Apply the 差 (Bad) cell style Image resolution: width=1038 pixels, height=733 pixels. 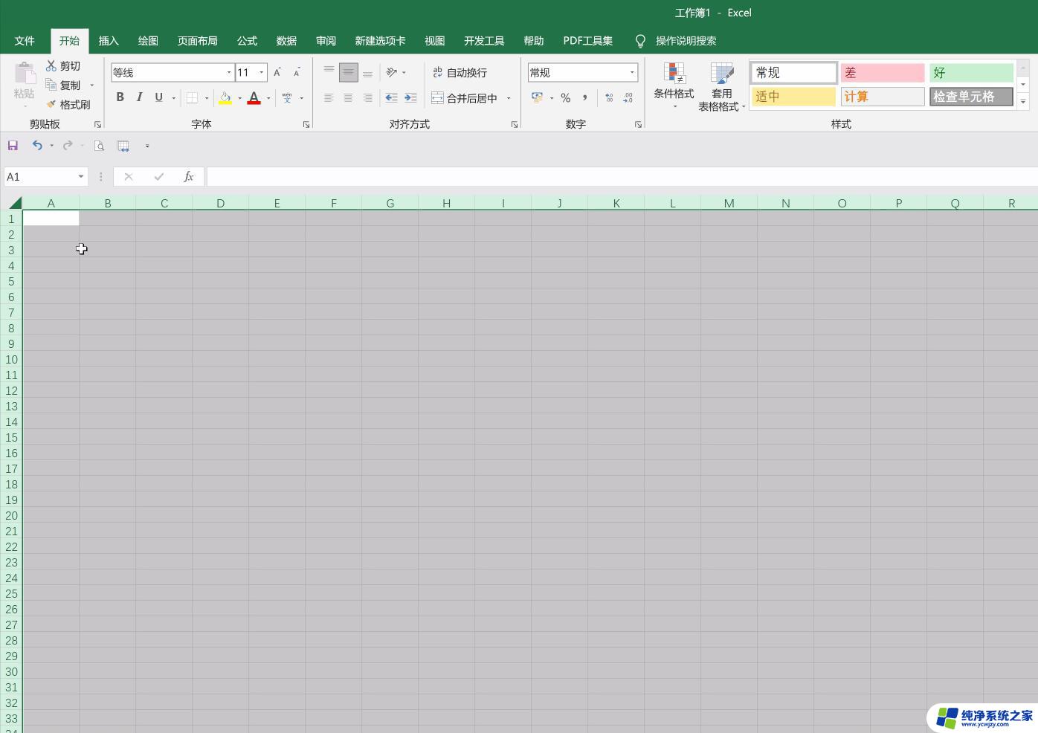click(x=883, y=72)
